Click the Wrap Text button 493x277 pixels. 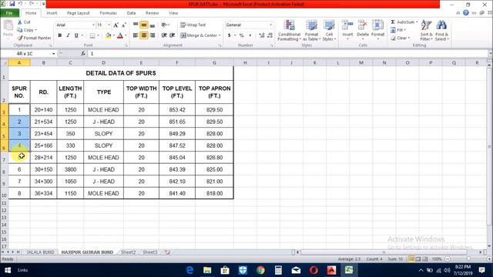coord(193,25)
